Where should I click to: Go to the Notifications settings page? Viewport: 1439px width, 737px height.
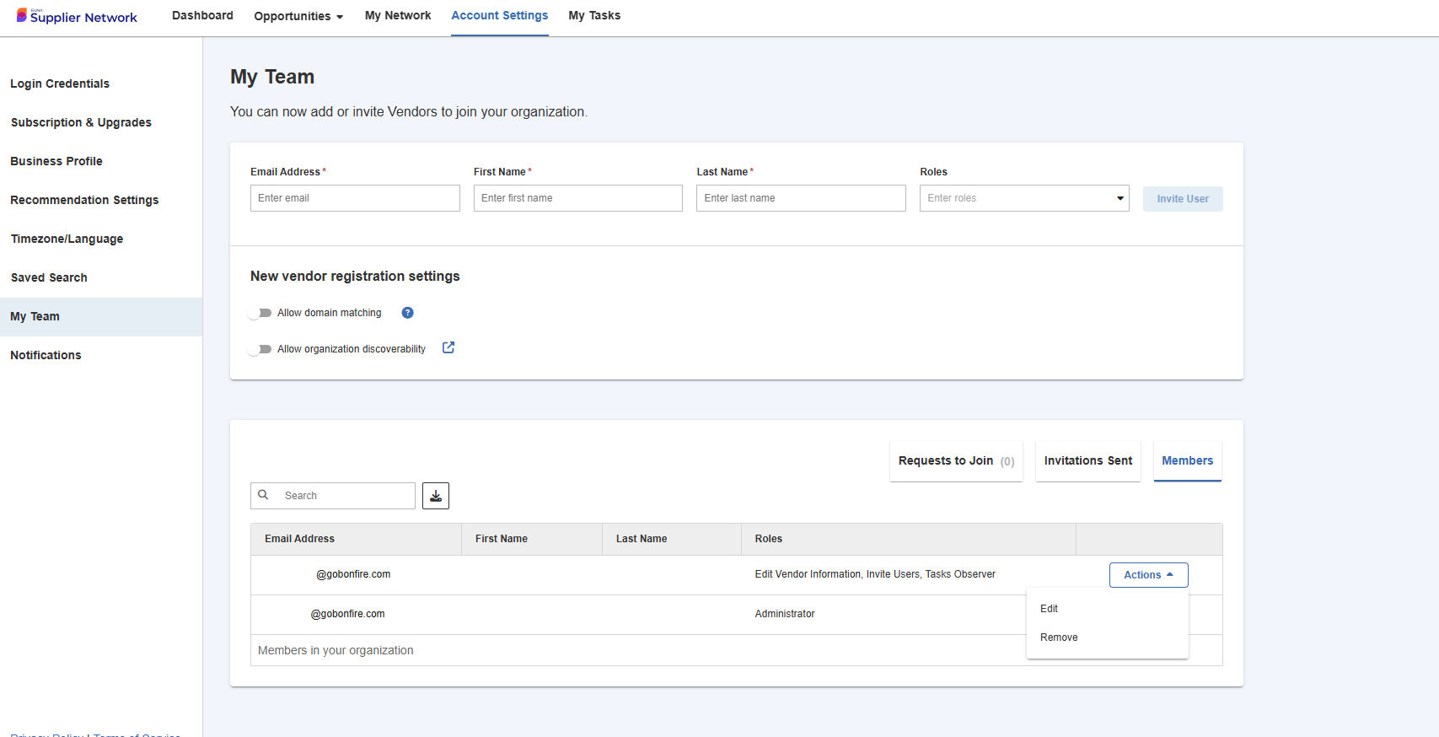(46, 355)
